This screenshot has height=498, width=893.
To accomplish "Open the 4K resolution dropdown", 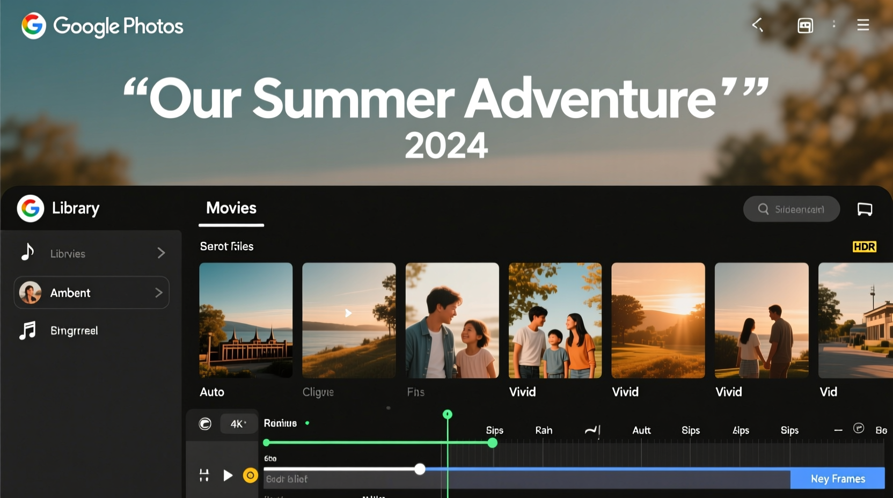I will (x=238, y=423).
